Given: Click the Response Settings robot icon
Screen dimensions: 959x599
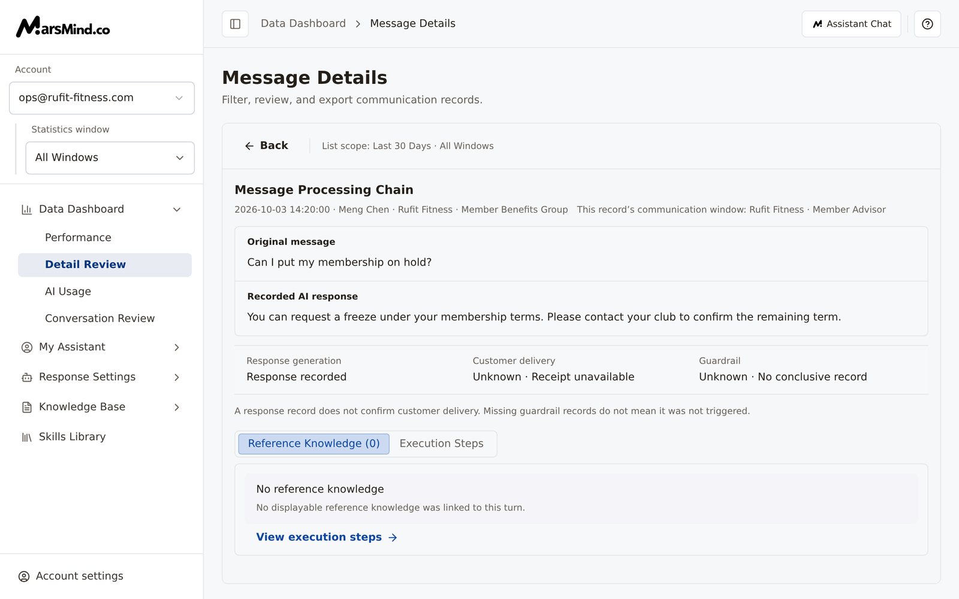Looking at the screenshot, I should click(x=26, y=377).
